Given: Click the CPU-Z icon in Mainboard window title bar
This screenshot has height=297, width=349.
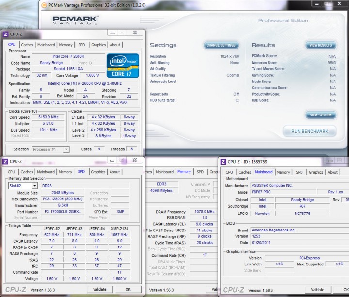Looking at the screenshot, I should pos(223,162).
